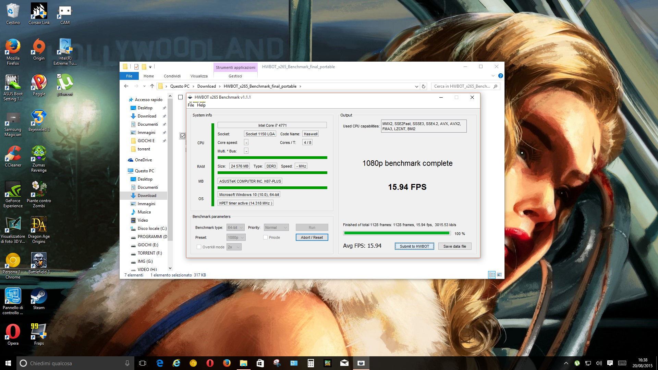Open Priority Normal dropdown

276,227
